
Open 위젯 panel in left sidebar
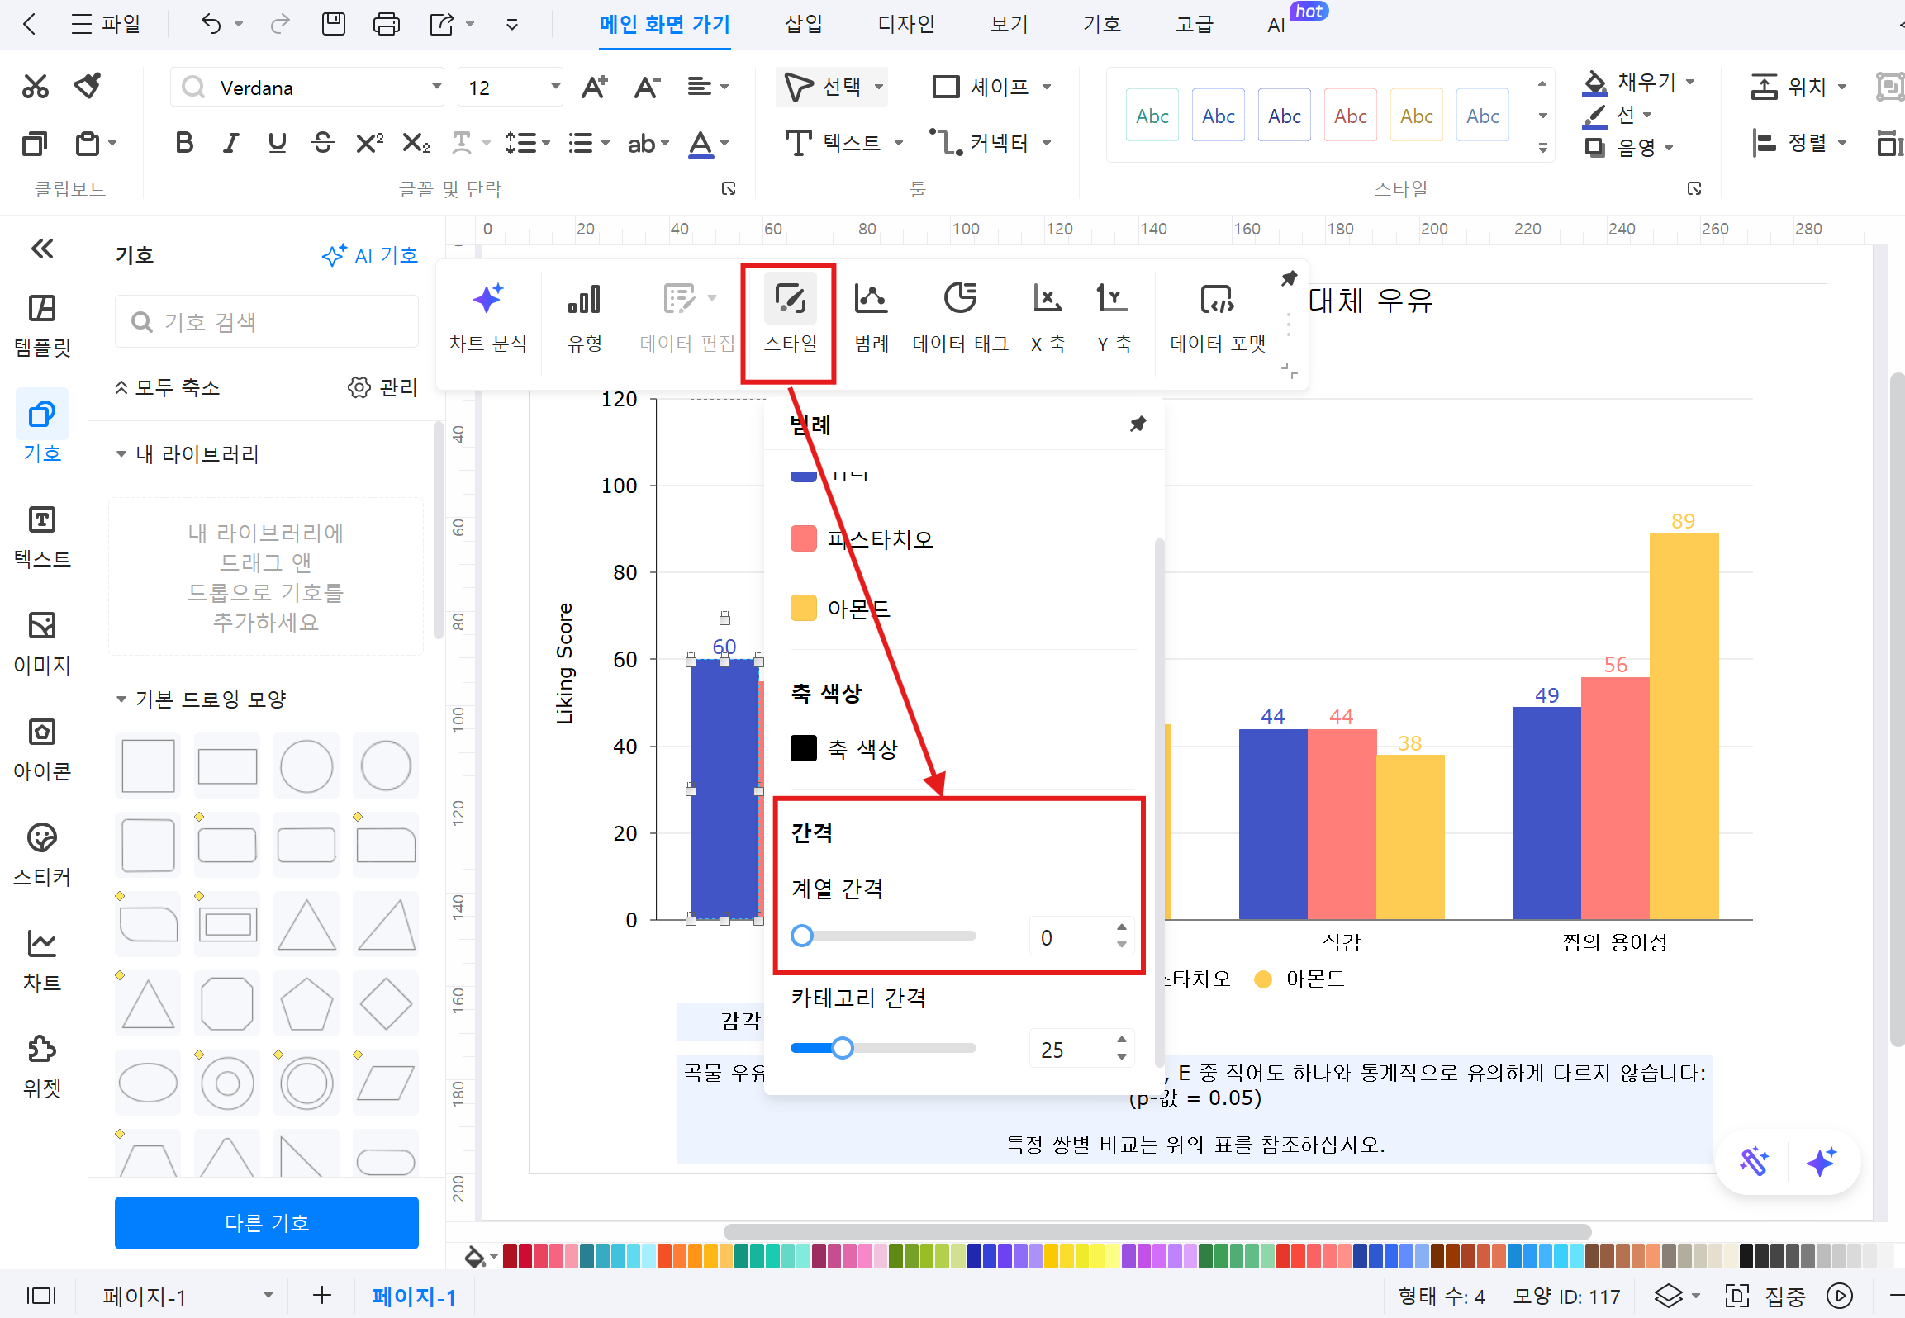tap(42, 1066)
